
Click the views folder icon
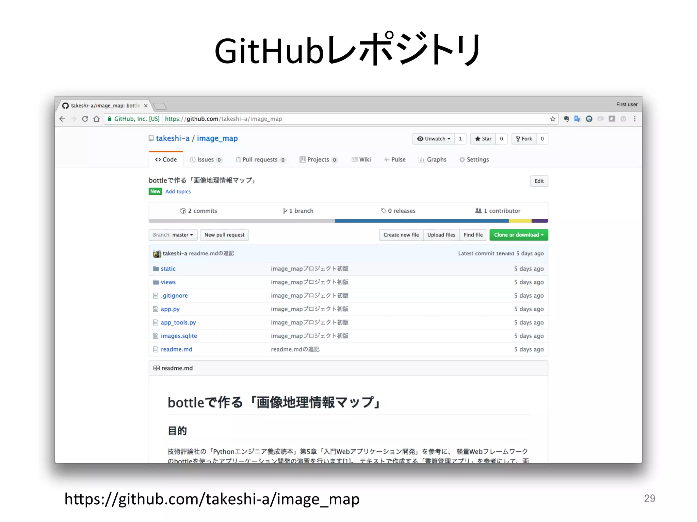click(156, 282)
